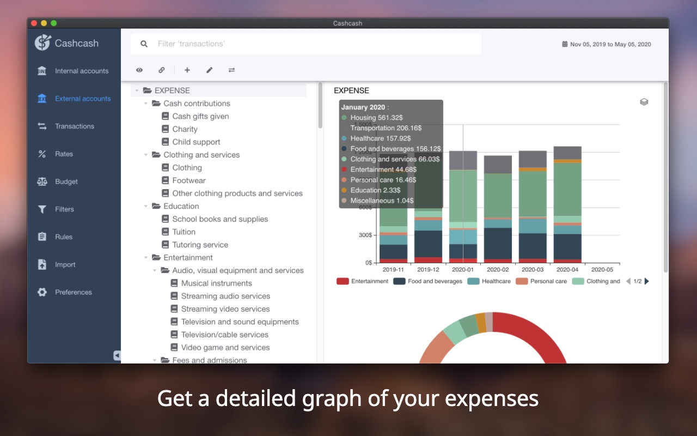Click the link icon in the toolbar
Screen dimensions: 697x436
tap(162, 70)
